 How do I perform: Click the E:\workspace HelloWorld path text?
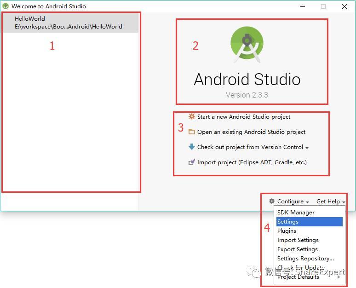tap(69, 27)
